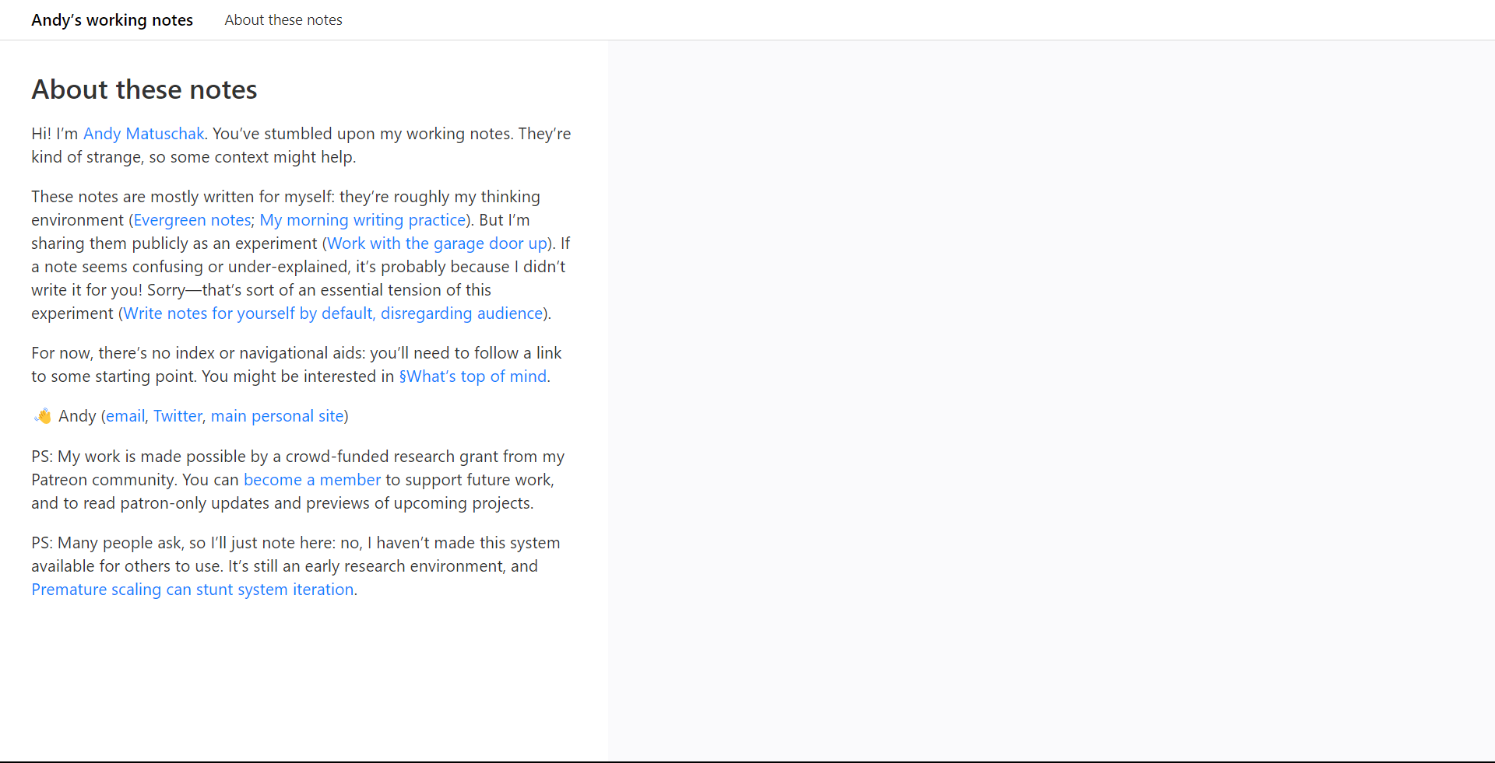Open Premature scaling can stunt system iteration
Image resolution: width=1495 pixels, height=763 pixels.
[192, 590]
